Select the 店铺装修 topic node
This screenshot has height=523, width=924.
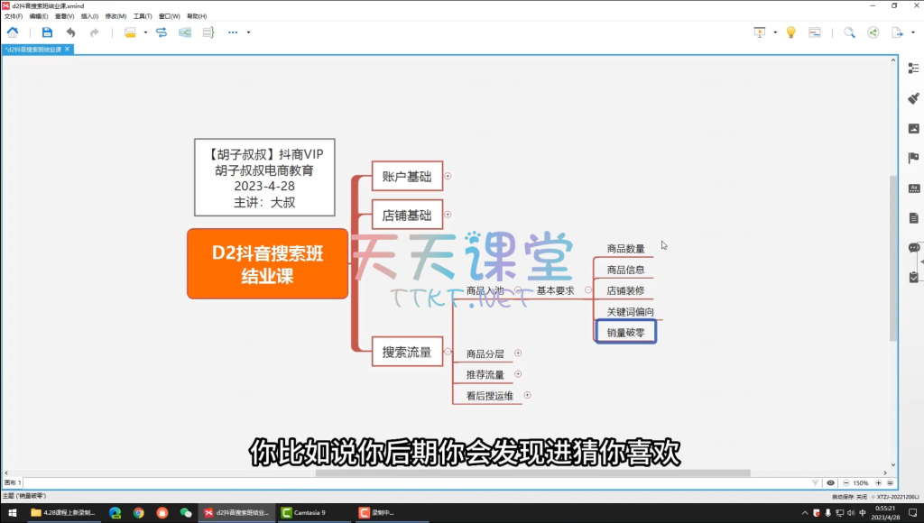click(625, 290)
